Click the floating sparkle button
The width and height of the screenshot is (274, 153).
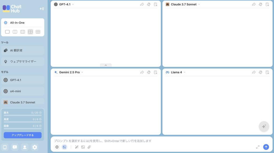[264, 127]
